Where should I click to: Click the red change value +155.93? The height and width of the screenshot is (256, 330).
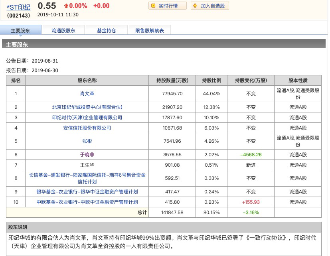click(251, 202)
